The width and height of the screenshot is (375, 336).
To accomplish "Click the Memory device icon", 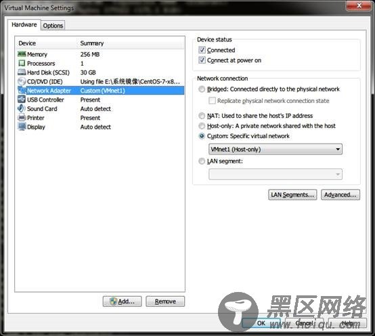I will pos(22,54).
